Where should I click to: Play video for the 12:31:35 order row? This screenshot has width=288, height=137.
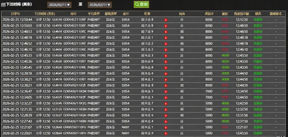coord(166,110)
